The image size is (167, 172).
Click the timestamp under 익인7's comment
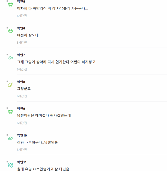(22, 69)
